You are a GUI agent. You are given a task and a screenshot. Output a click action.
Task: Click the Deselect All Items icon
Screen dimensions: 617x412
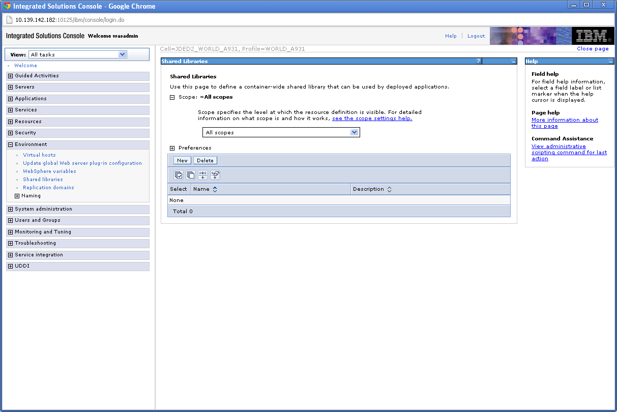pyautogui.click(x=191, y=175)
